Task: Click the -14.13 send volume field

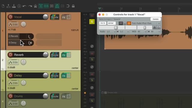Action: tap(103, 23)
